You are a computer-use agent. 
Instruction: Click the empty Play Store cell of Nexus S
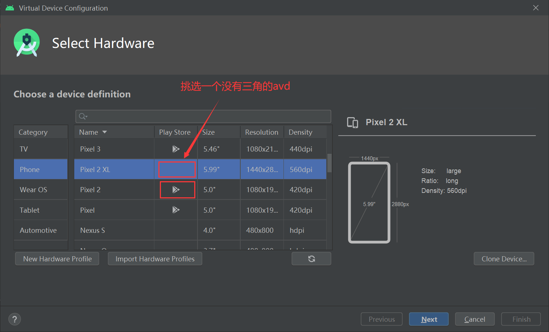tap(176, 230)
